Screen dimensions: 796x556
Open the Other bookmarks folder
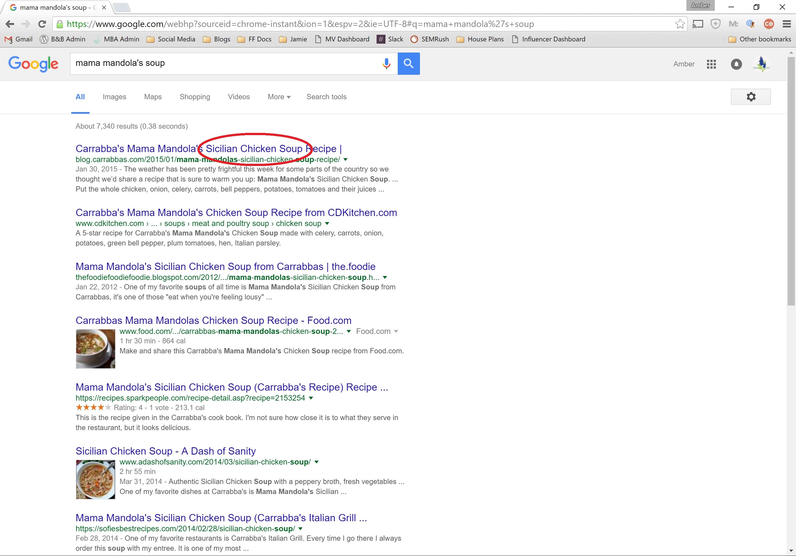[x=760, y=39]
